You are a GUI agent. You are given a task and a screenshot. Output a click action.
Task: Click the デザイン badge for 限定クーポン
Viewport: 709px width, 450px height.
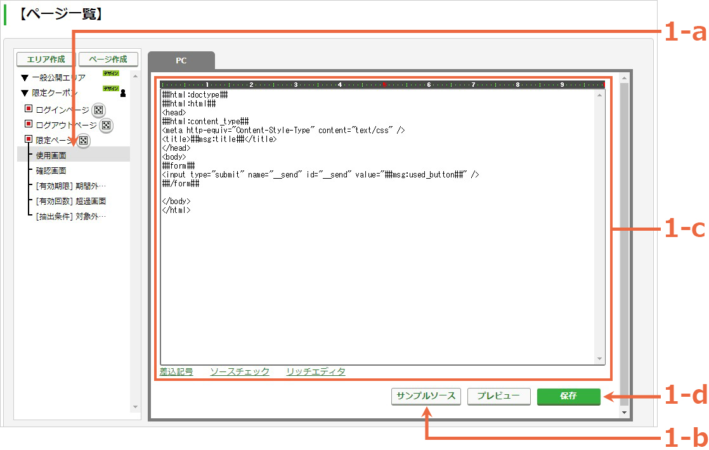pyautogui.click(x=111, y=89)
